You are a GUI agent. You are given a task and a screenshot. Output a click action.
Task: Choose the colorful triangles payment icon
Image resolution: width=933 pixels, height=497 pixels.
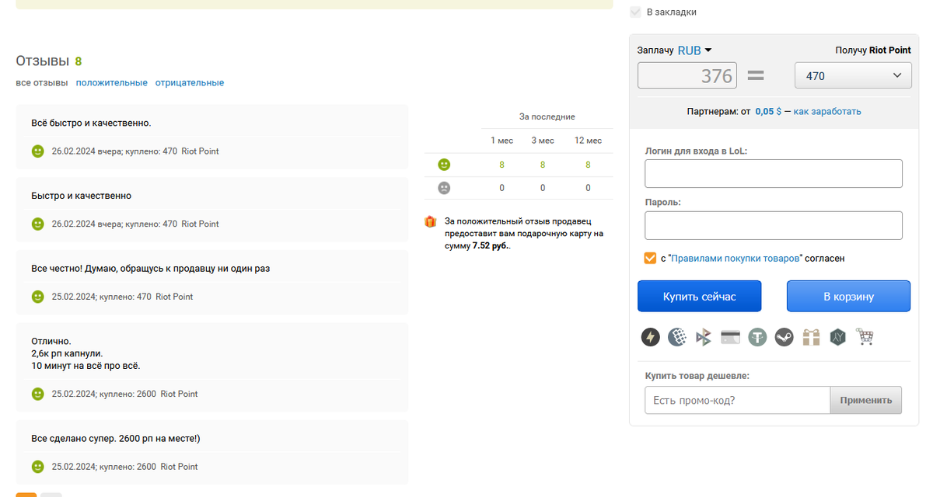[704, 337]
